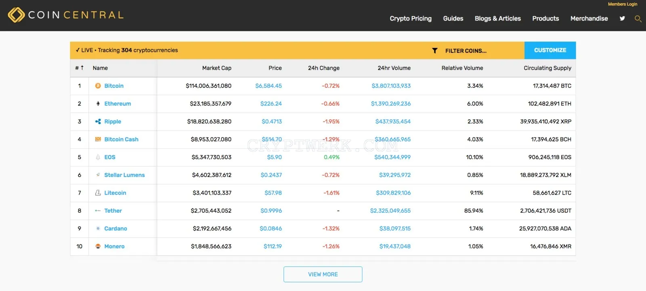
Task: Click the Ethereum coin icon
Action: point(98,104)
